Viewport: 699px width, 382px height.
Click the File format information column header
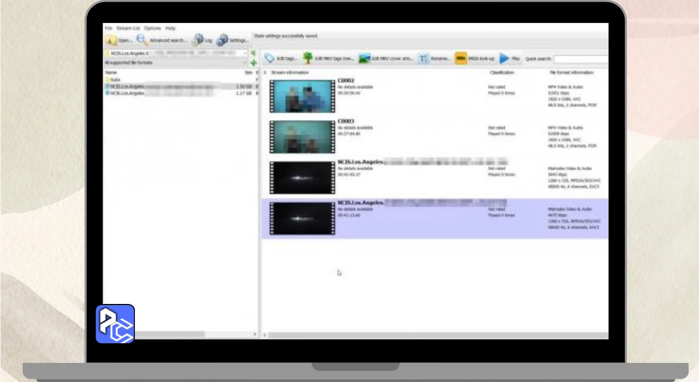(x=571, y=73)
